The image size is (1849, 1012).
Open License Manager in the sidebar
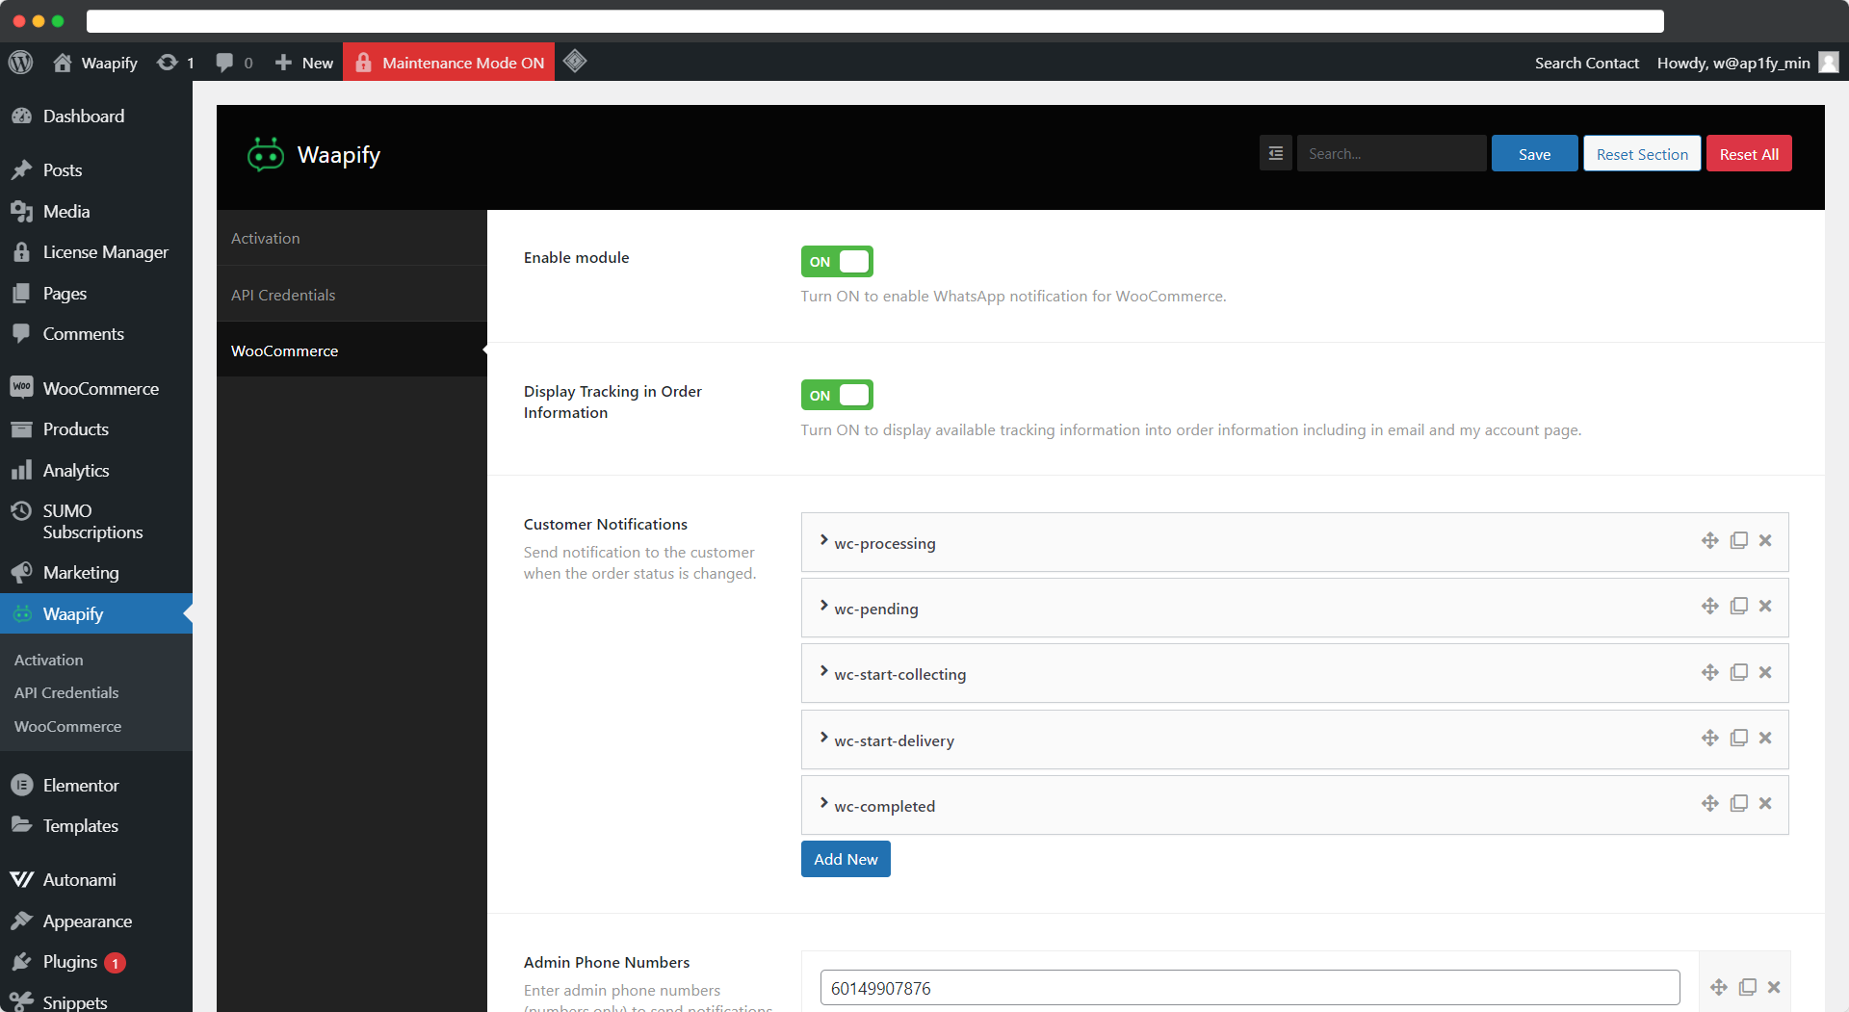[96, 252]
